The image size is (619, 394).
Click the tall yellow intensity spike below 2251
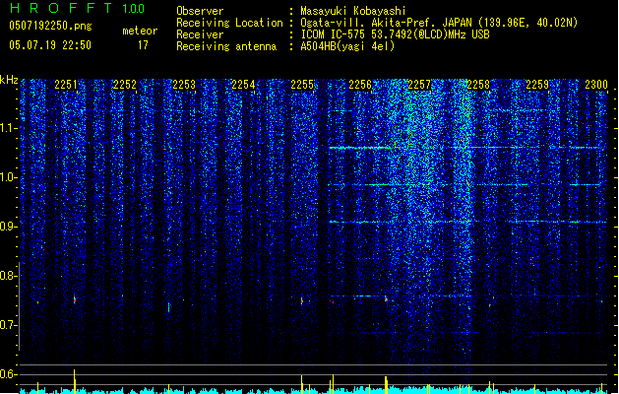pos(74,381)
